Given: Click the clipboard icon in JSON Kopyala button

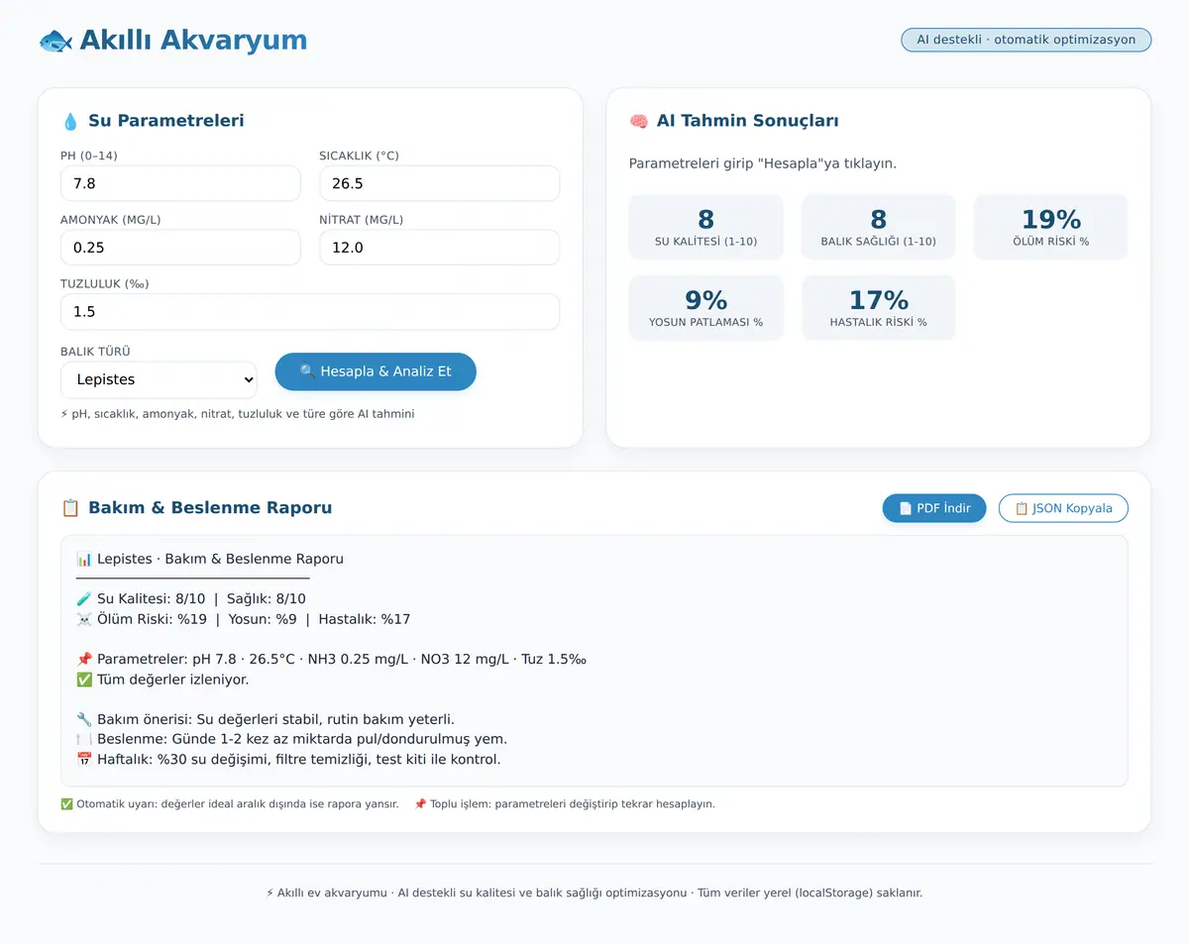Looking at the screenshot, I should (1022, 508).
